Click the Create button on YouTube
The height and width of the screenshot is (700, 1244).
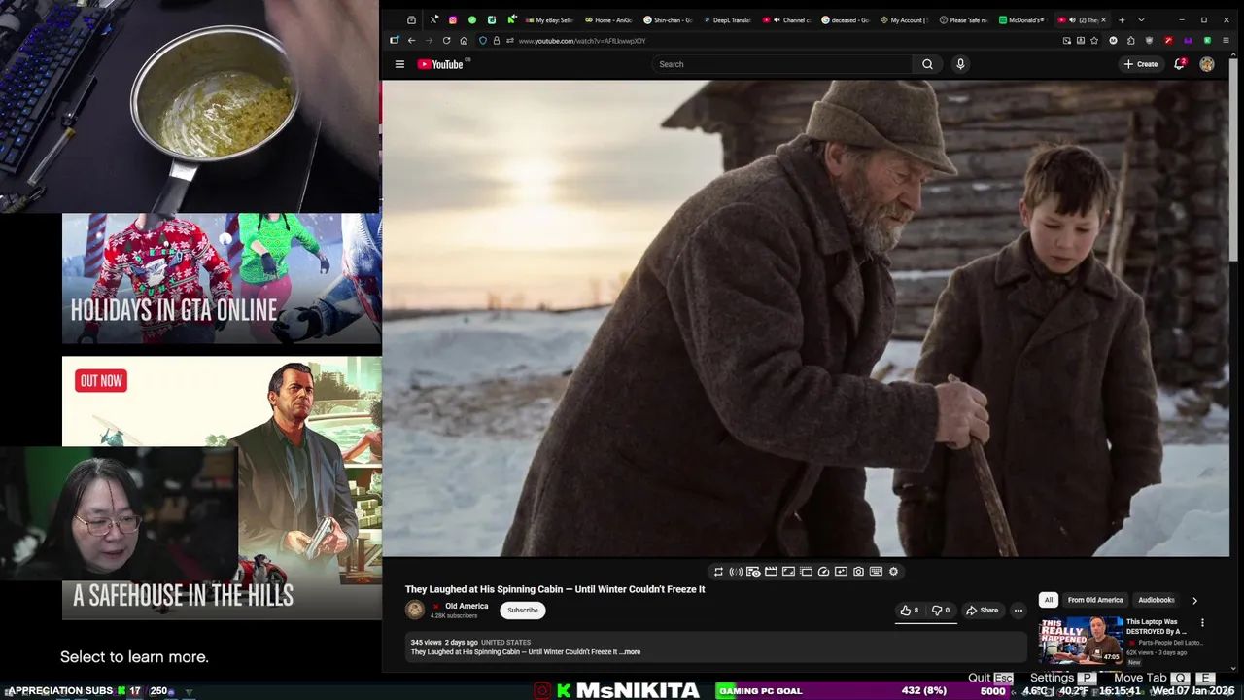1141,64
